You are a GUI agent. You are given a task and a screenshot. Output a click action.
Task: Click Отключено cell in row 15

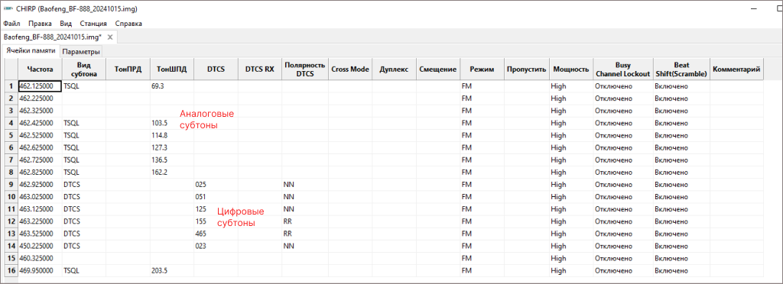622,259
